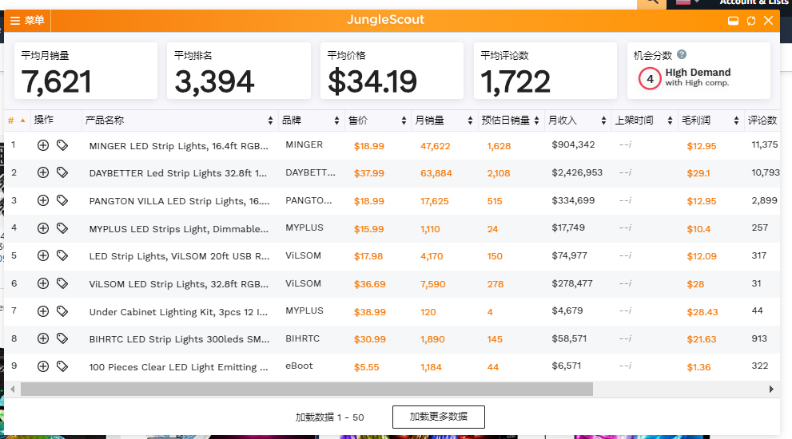Sort by the # column header
Viewport: 792px width, 439px height.
[x=16, y=120]
